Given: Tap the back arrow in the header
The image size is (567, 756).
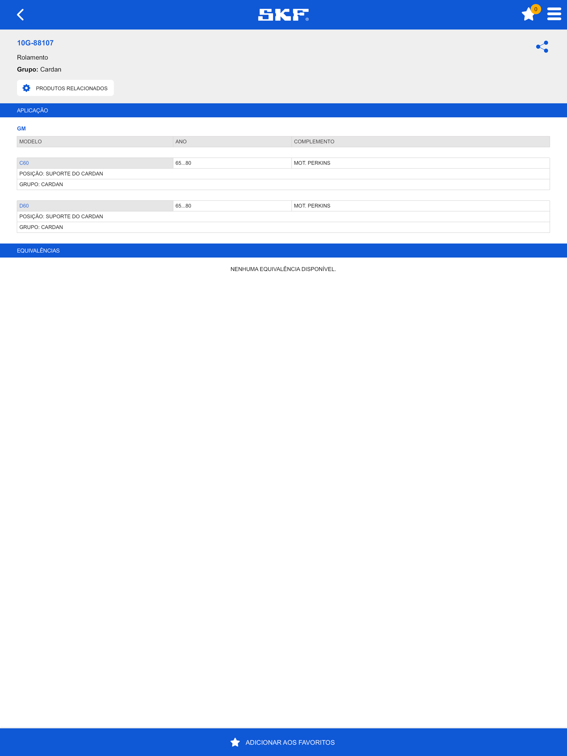Looking at the screenshot, I should coord(20,15).
